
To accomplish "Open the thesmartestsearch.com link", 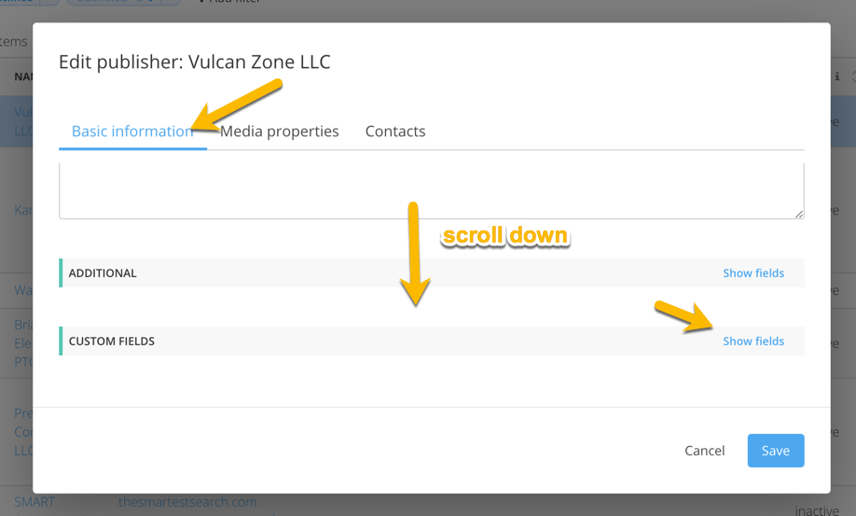I will pyautogui.click(x=187, y=502).
